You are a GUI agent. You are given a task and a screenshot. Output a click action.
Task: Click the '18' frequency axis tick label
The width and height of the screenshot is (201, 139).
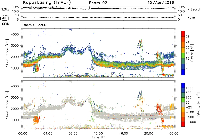(17, 15)
